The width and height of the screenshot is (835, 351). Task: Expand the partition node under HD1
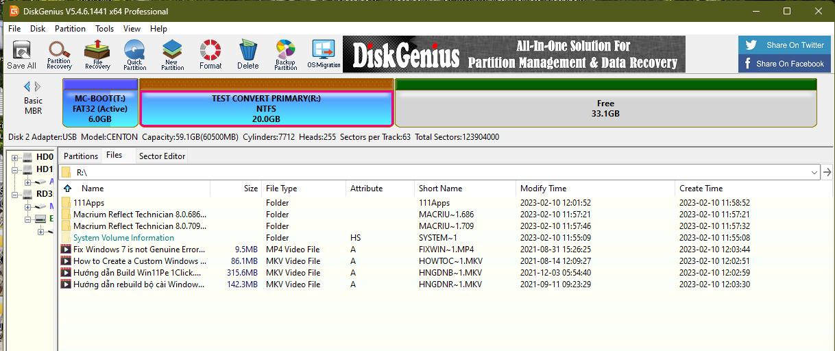[x=28, y=182]
